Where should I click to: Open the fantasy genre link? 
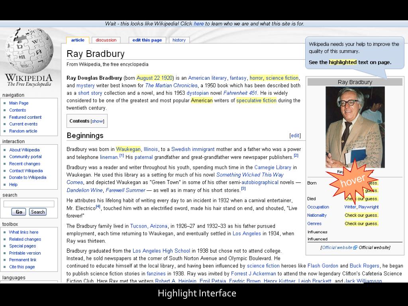click(x=238, y=78)
